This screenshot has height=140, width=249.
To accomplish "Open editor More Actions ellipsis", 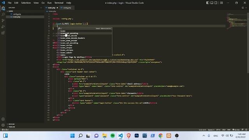I will coord(246,8).
